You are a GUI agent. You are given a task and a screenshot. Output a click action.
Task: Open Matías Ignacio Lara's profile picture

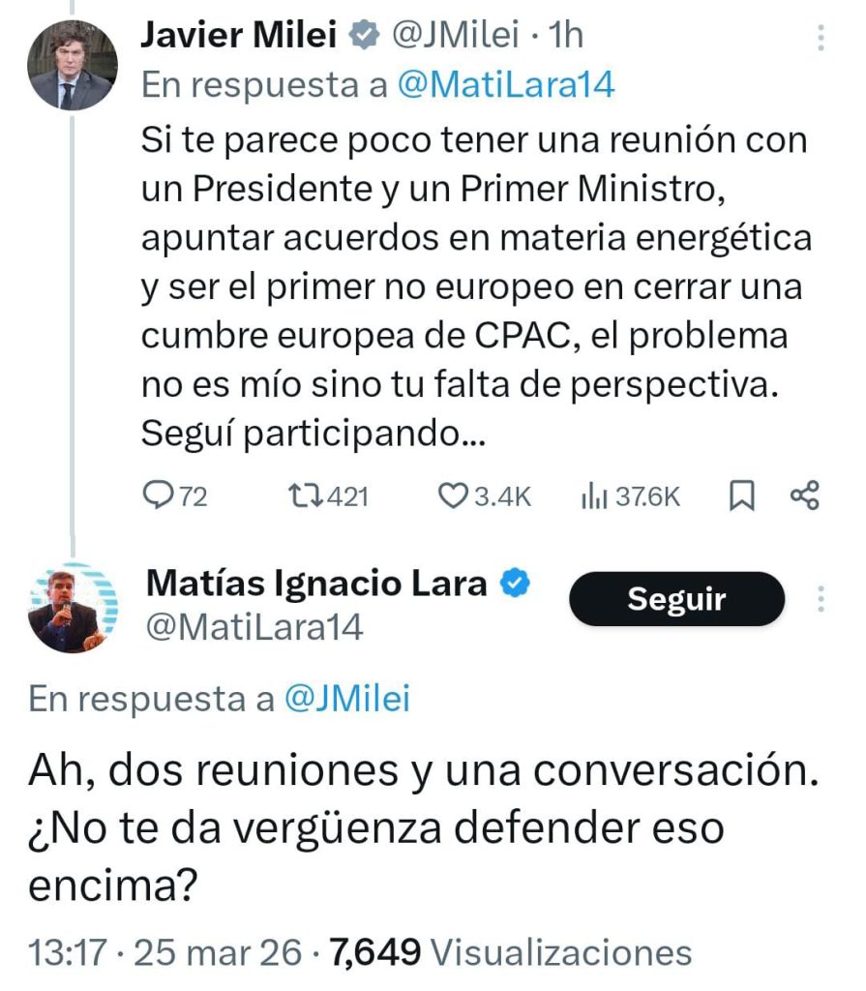tap(72, 608)
